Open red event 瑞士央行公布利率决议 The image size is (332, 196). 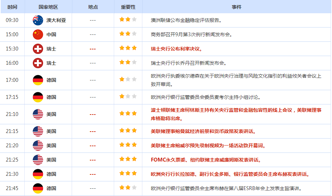tap(176, 49)
